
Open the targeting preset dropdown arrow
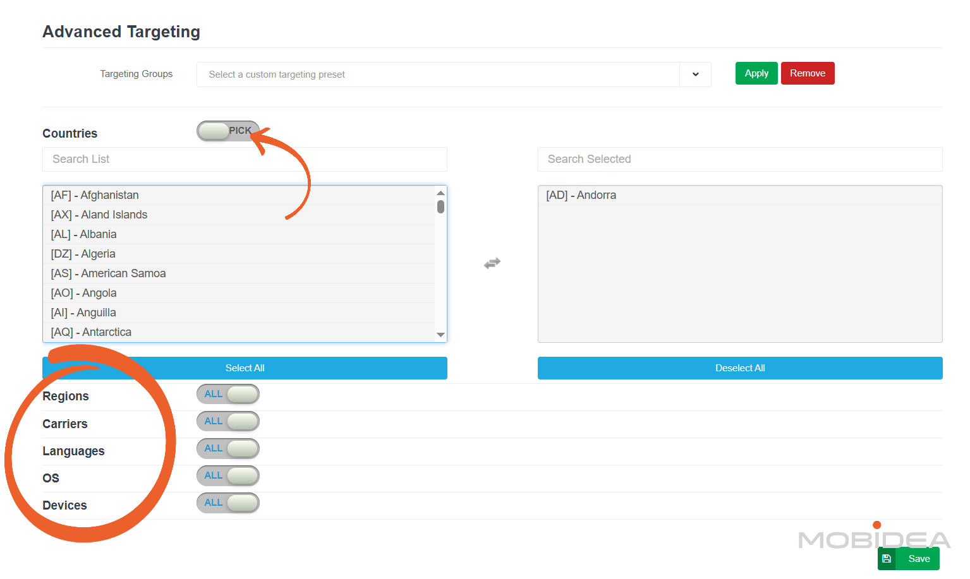[695, 75]
